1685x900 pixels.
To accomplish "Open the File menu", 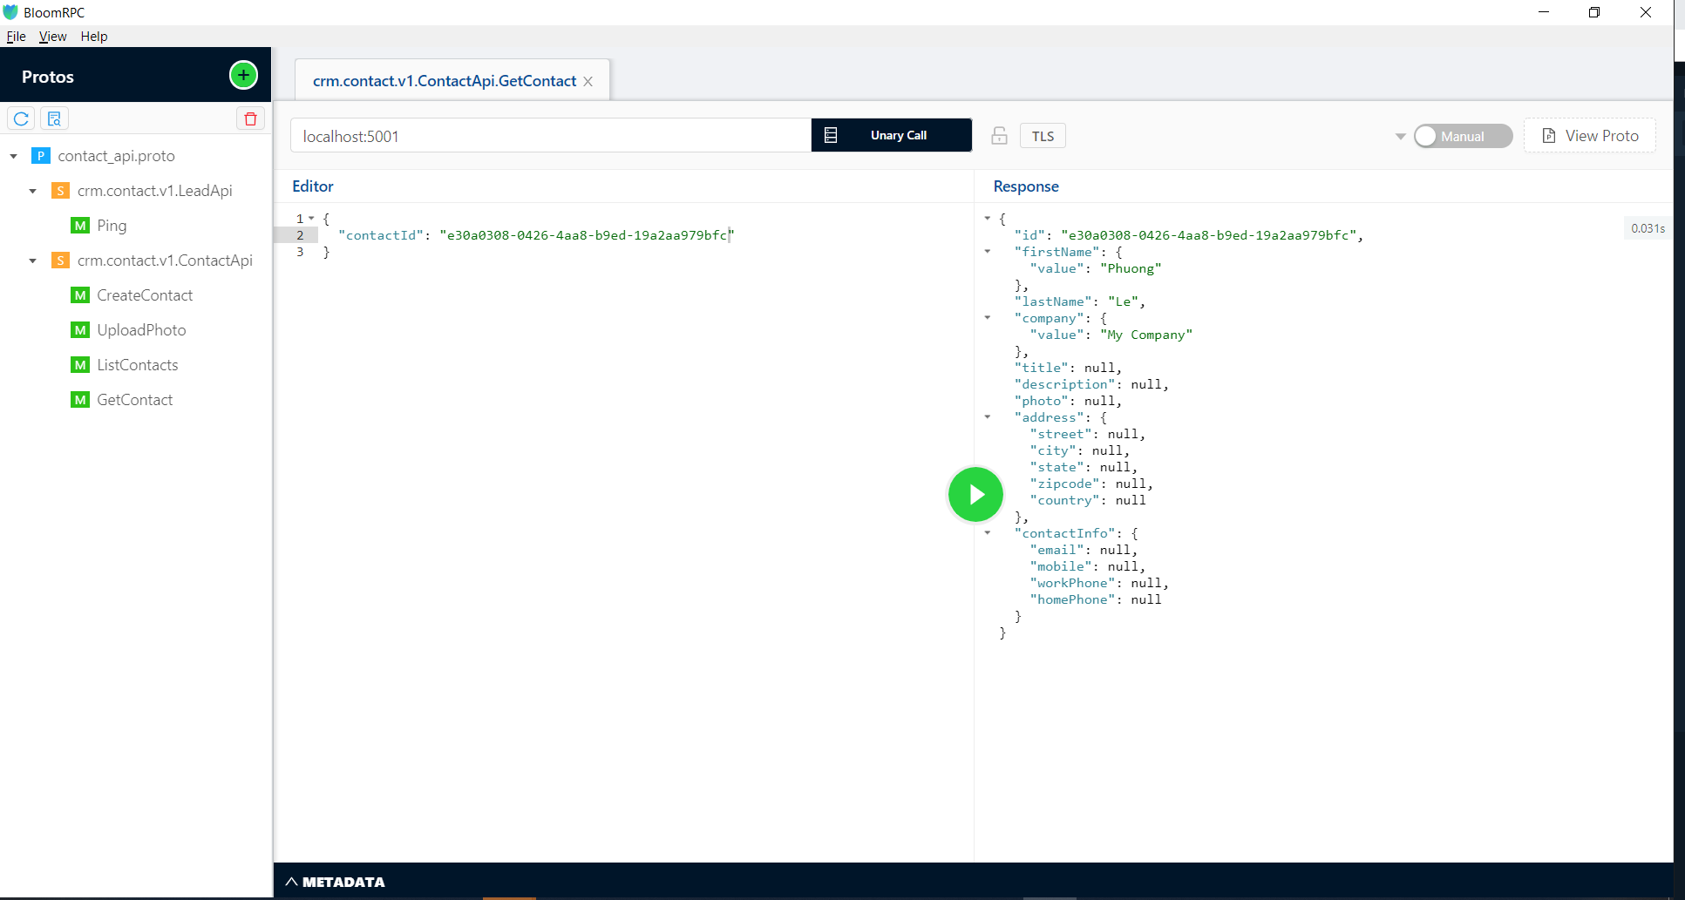I will [16, 37].
